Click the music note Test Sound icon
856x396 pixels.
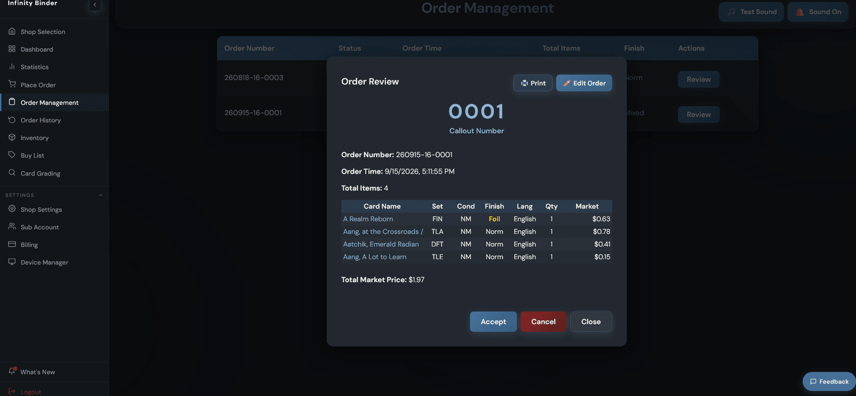click(731, 12)
